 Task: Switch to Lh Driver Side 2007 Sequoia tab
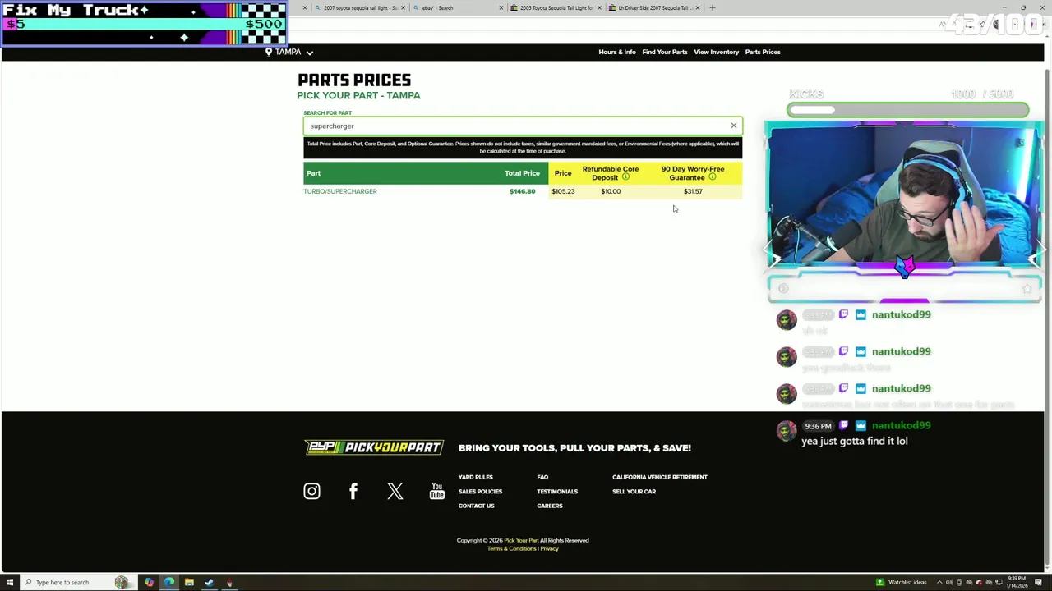[x=653, y=7]
